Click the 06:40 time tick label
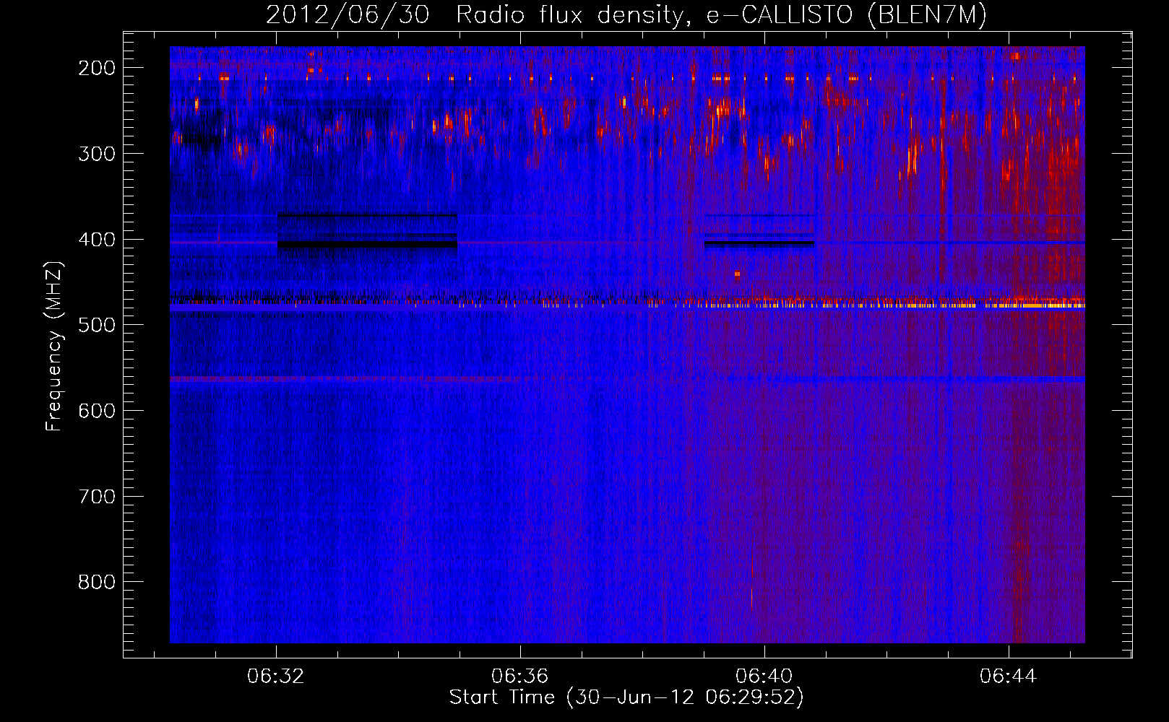This screenshot has height=722, width=1169. [x=764, y=677]
